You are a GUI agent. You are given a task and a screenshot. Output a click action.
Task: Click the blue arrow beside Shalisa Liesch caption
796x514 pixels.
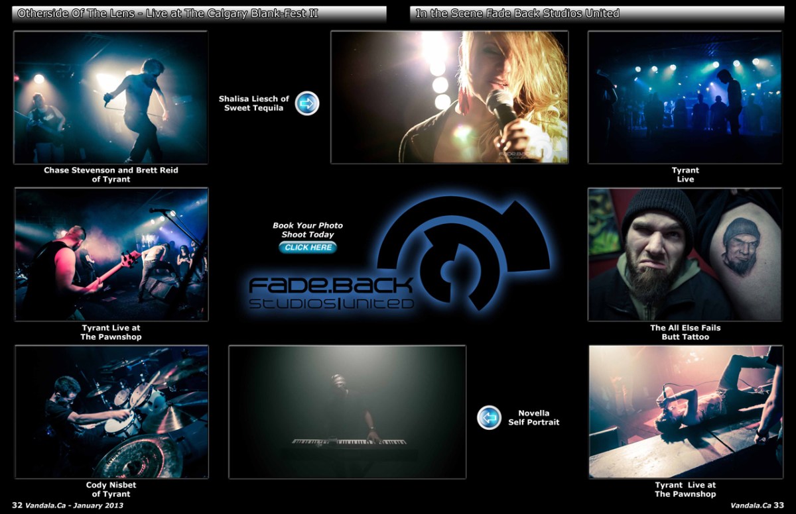coord(307,103)
